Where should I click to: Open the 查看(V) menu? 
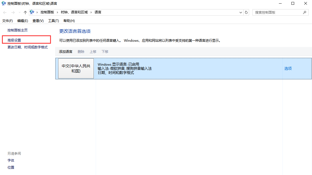pyautogui.click(x=38, y=21)
